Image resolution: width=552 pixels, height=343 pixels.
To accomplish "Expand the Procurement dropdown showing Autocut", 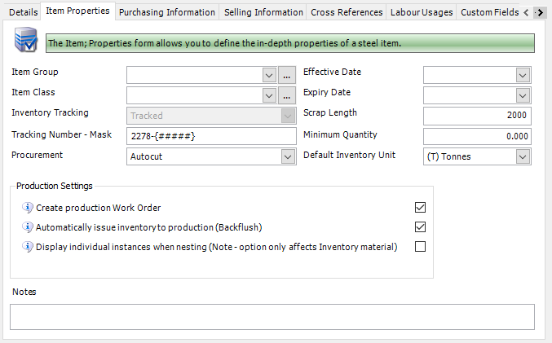I will click(x=287, y=156).
